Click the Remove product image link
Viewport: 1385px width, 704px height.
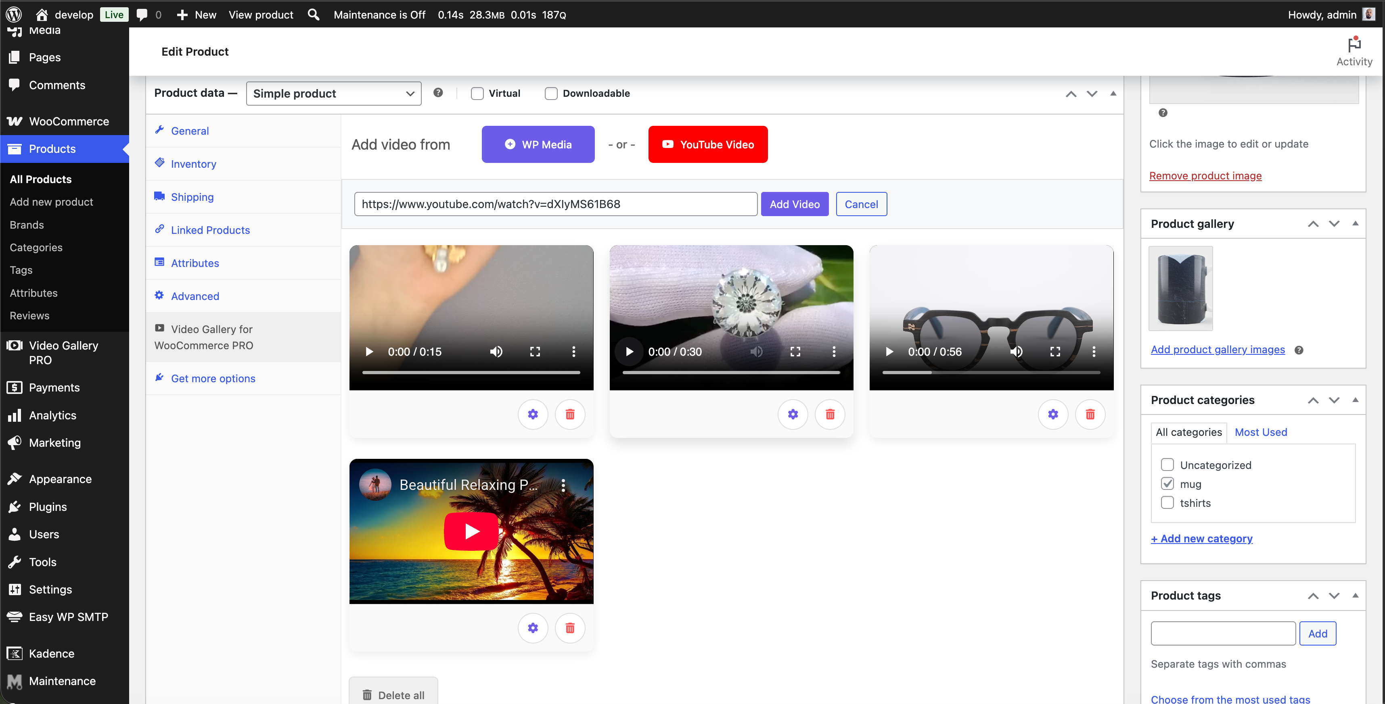click(1205, 176)
